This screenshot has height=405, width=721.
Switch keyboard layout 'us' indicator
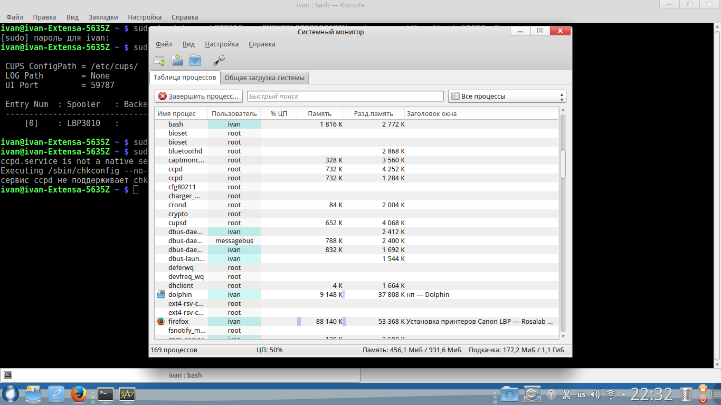[581, 394]
